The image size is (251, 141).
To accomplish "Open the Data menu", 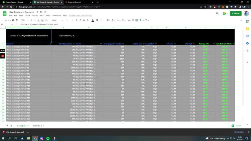I will click(x=41, y=16).
